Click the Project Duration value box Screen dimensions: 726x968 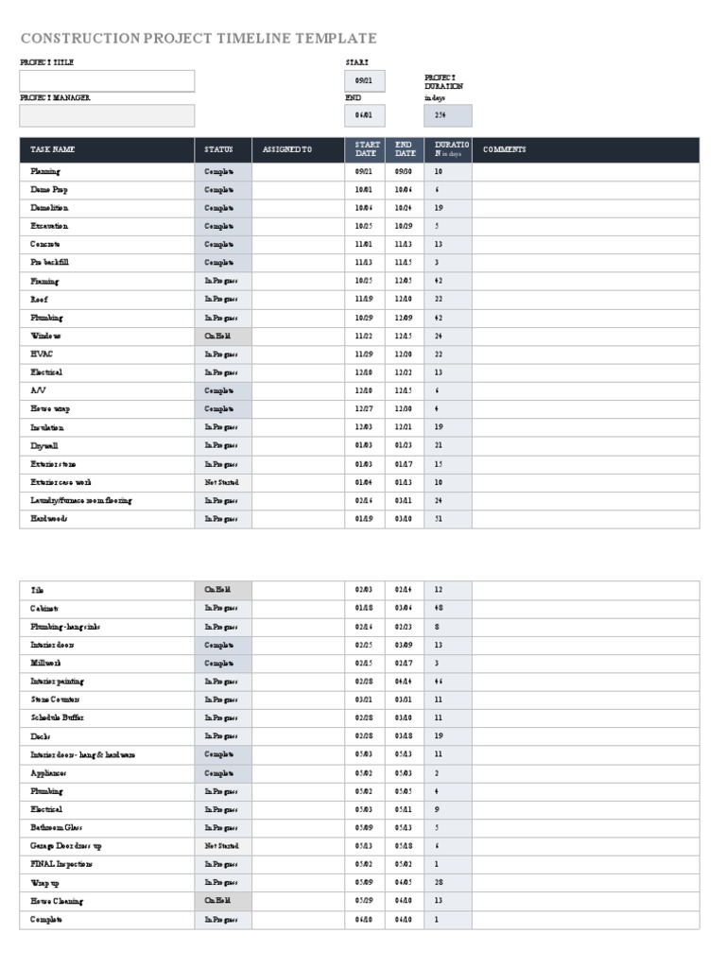click(x=448, y=115)
